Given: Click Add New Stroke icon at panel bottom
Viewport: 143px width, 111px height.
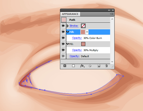Looking at the screenshot, I should coord(65,66).
